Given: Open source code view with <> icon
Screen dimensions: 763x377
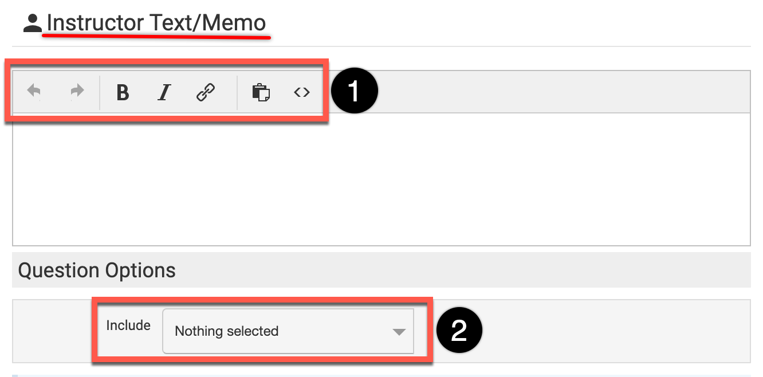Looking at the screenshot, I should [x=302, y=92].
